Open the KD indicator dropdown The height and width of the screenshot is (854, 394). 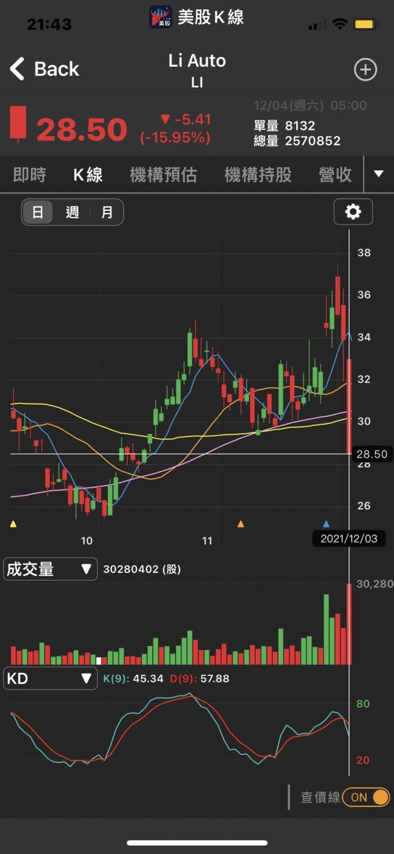tap(50, 679)
